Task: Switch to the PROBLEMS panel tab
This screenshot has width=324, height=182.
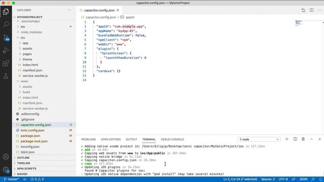Action: click(x=89, y=140)
